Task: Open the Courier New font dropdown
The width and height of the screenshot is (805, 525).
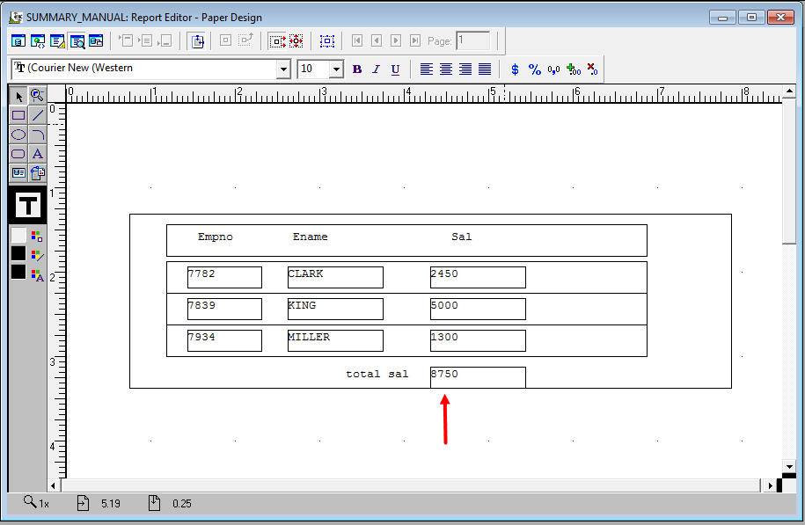Action: [x=283, y=69]
